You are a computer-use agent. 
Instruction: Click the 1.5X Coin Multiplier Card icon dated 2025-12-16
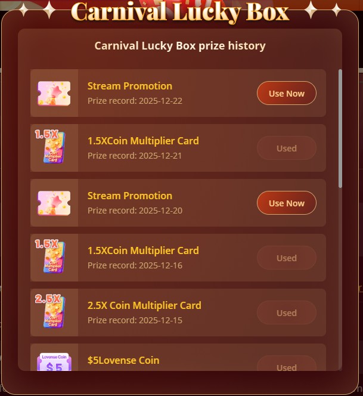[x=50, y=256]
